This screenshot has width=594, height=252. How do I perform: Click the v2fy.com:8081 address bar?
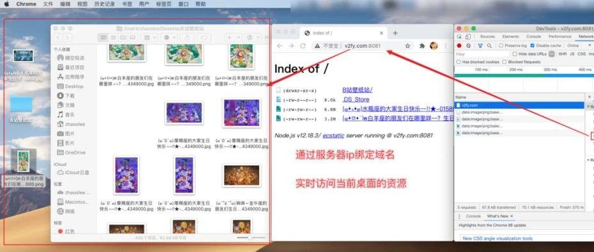coord(363,46)
